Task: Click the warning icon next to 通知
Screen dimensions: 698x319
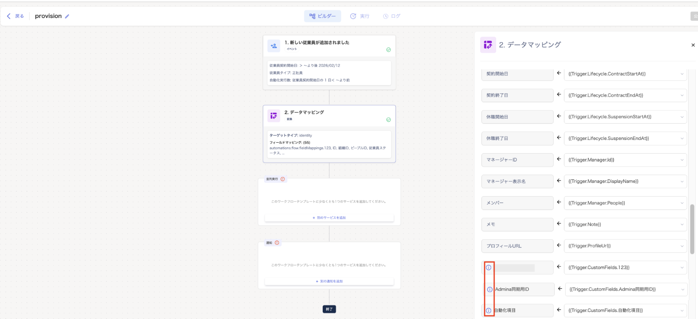Action: [277, 243]
